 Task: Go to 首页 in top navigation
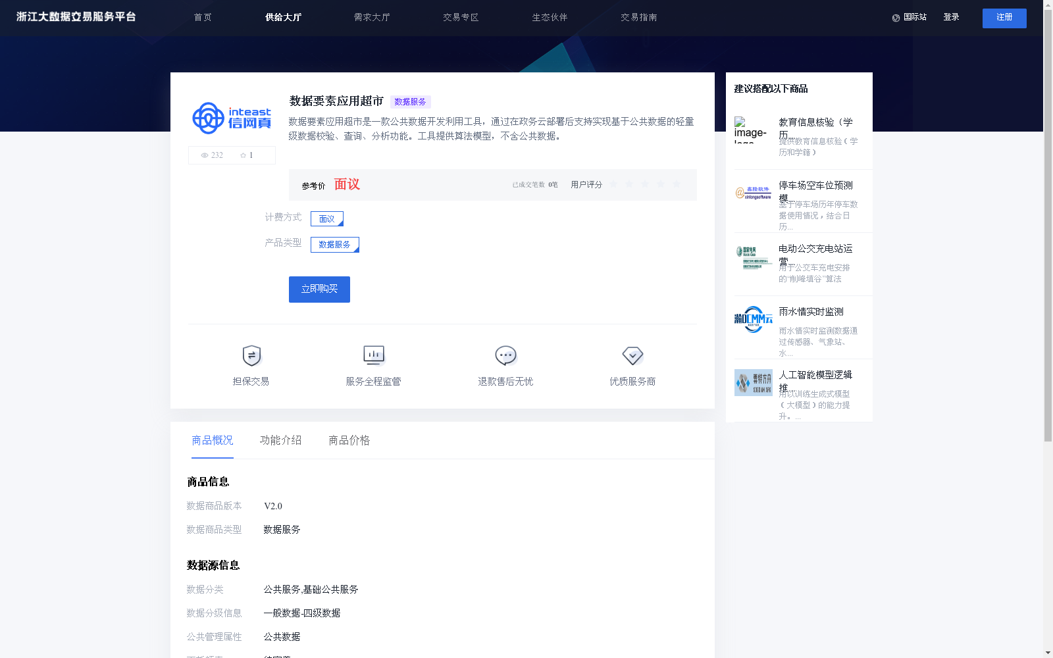coord(203,18)
